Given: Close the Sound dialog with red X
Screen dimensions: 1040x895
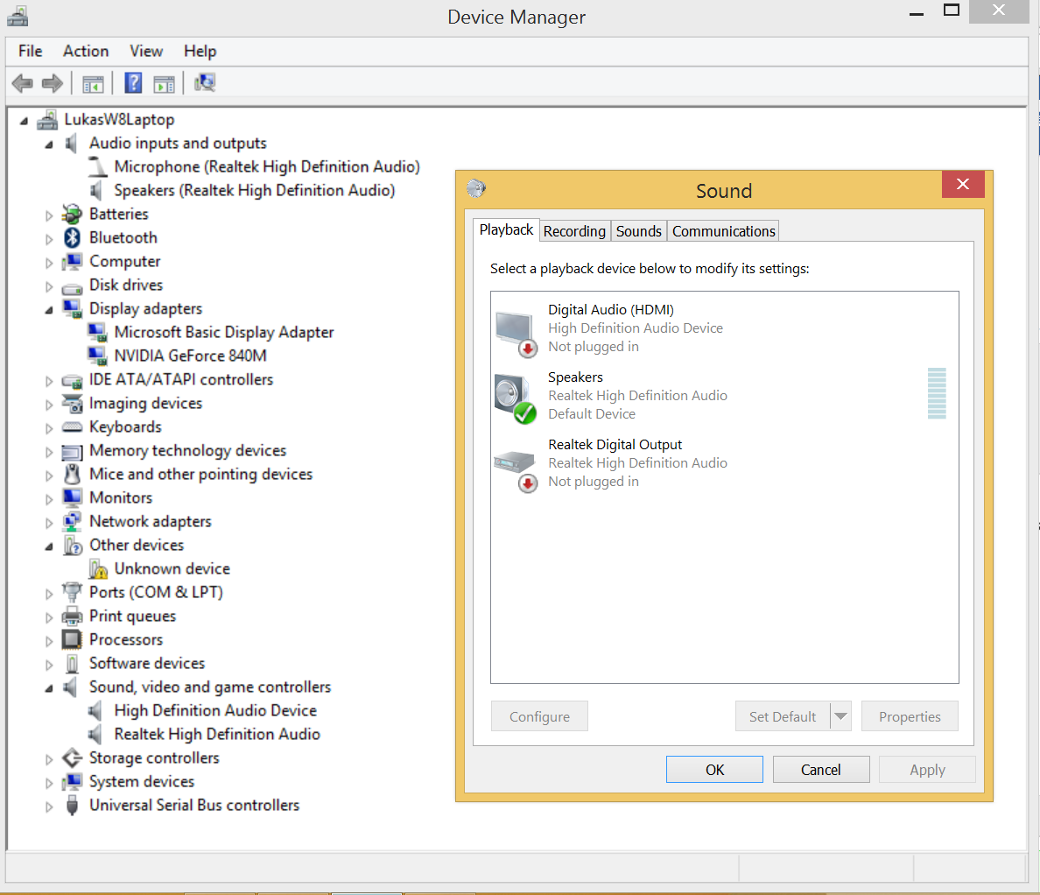Looking at the screenshot, I should click(963, 184).
